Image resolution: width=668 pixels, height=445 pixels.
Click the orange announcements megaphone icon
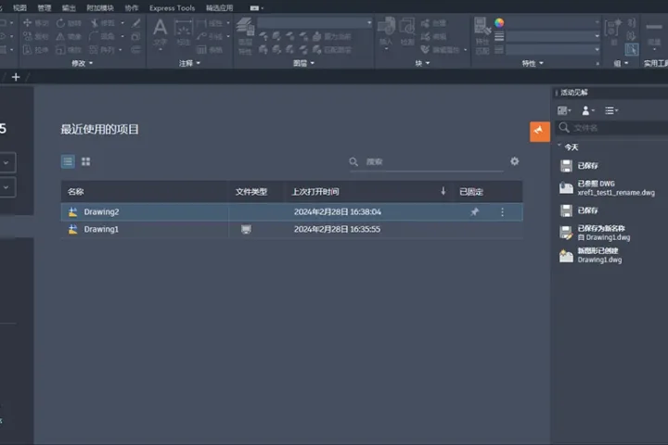539,131
